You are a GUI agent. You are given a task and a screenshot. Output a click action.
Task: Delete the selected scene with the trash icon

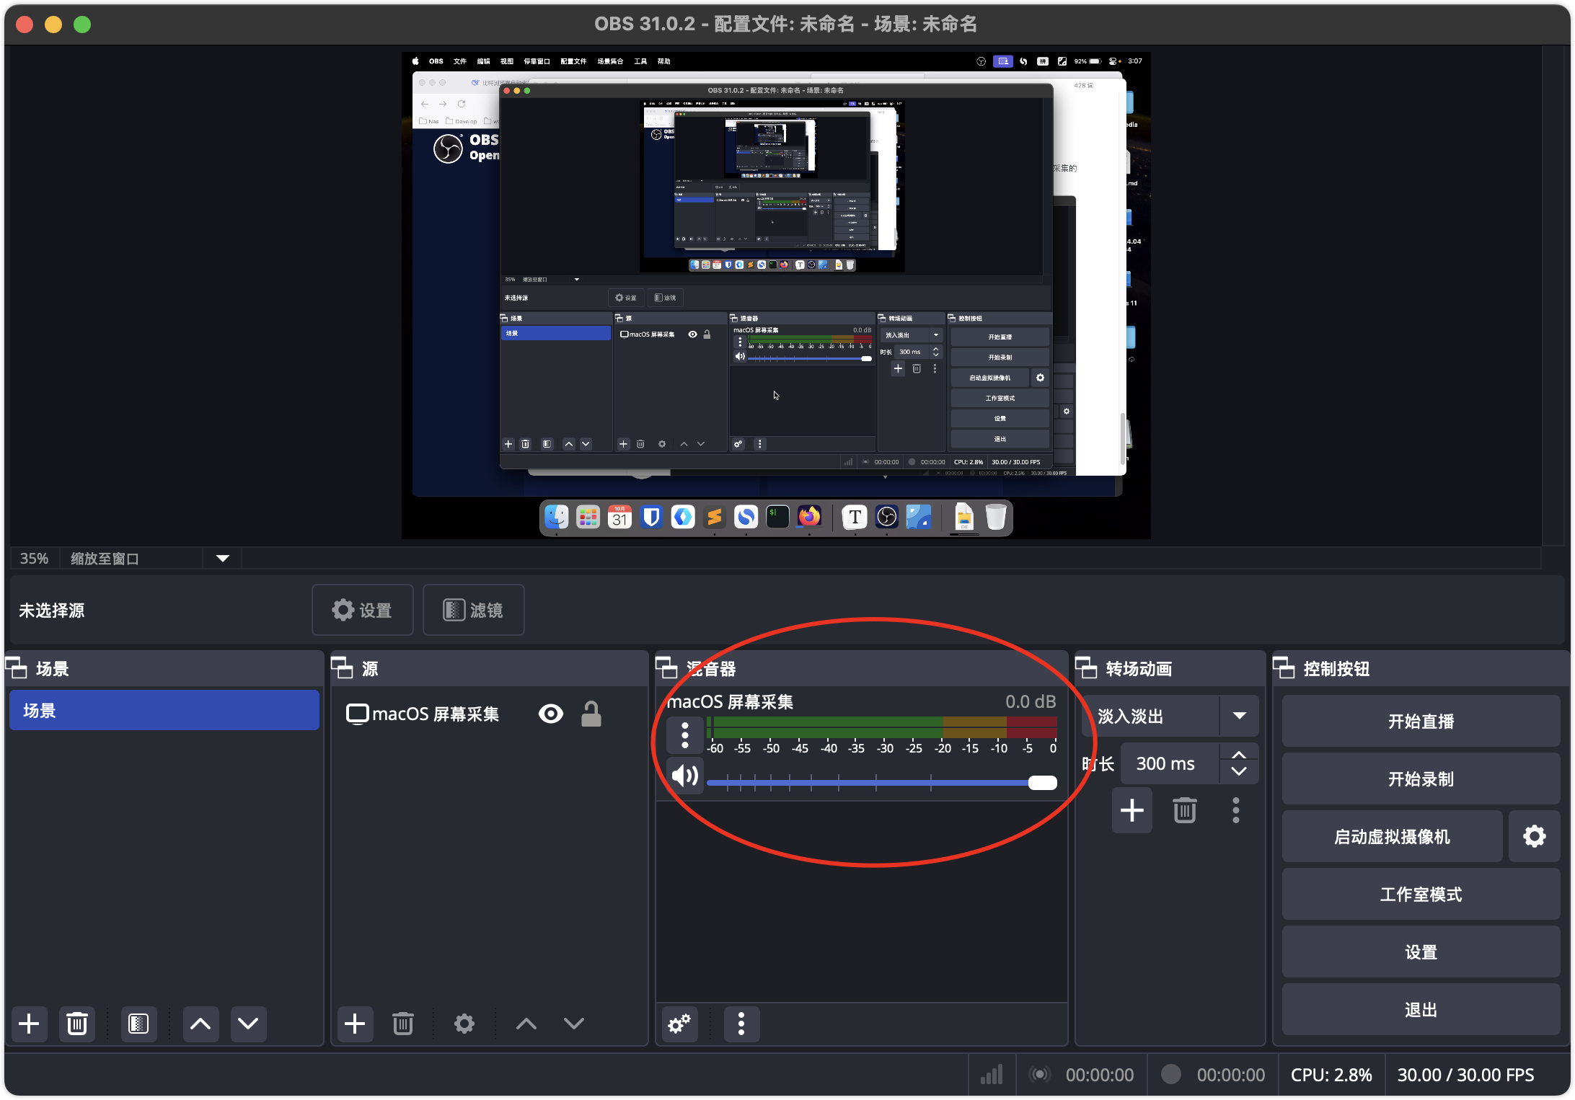[77, 1024]
